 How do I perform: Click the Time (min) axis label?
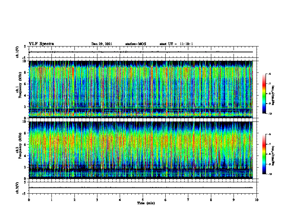(146, 203)
